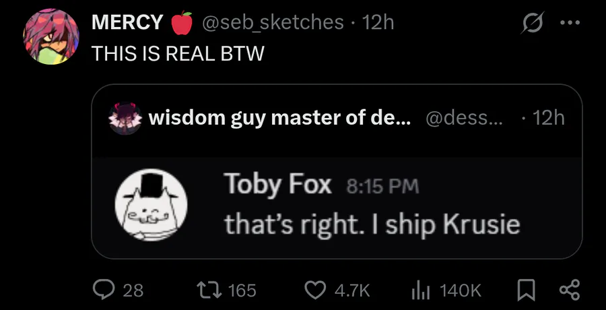Click the MERCY display name

pyautogui.click(x=127, y=22)
